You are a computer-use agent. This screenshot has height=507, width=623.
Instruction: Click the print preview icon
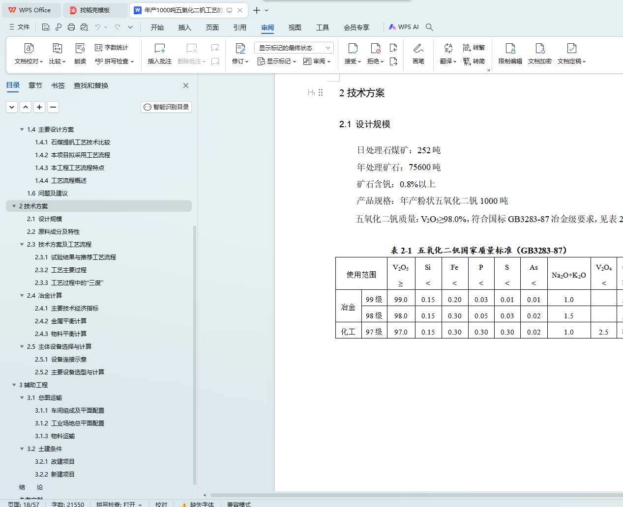[x=84, y=27]
